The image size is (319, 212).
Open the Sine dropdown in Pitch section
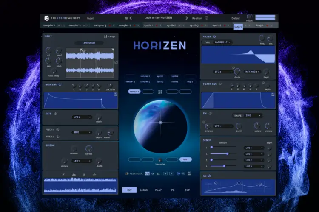[82, 132]
